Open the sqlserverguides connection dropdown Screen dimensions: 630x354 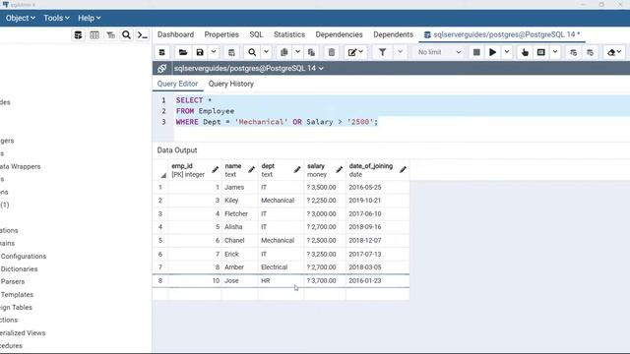coord(249,68)
